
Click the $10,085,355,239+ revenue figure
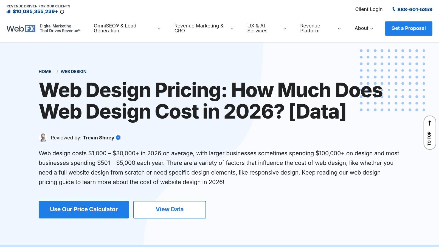35,12
